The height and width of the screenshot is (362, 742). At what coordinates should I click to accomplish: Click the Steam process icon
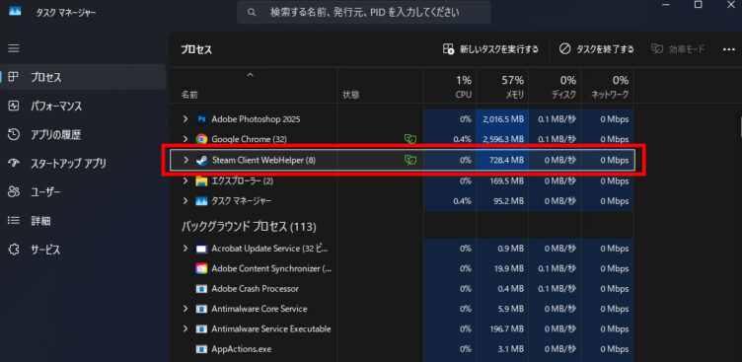pyautogui.click(x=201, y=160)
